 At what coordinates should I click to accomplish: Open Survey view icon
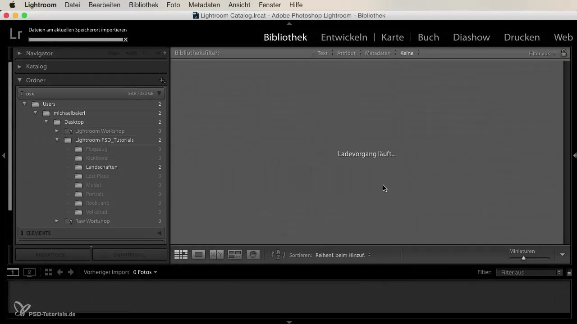(x=235, y=255)
